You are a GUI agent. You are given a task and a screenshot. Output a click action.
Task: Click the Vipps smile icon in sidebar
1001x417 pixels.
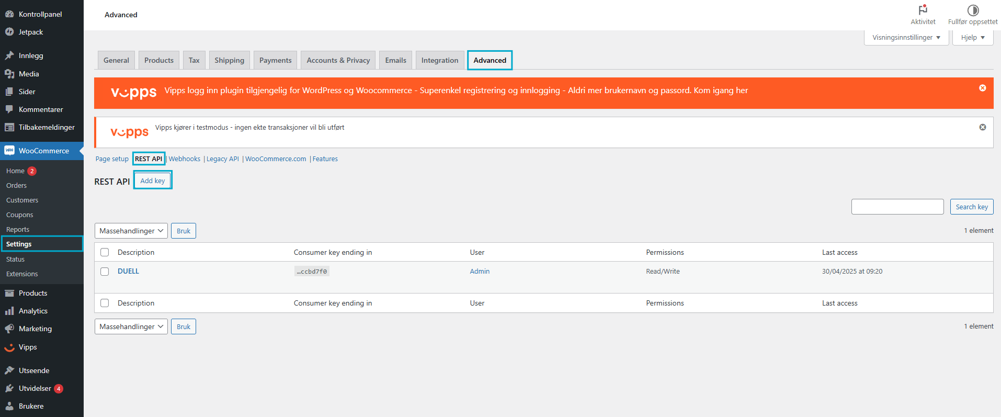9,347
